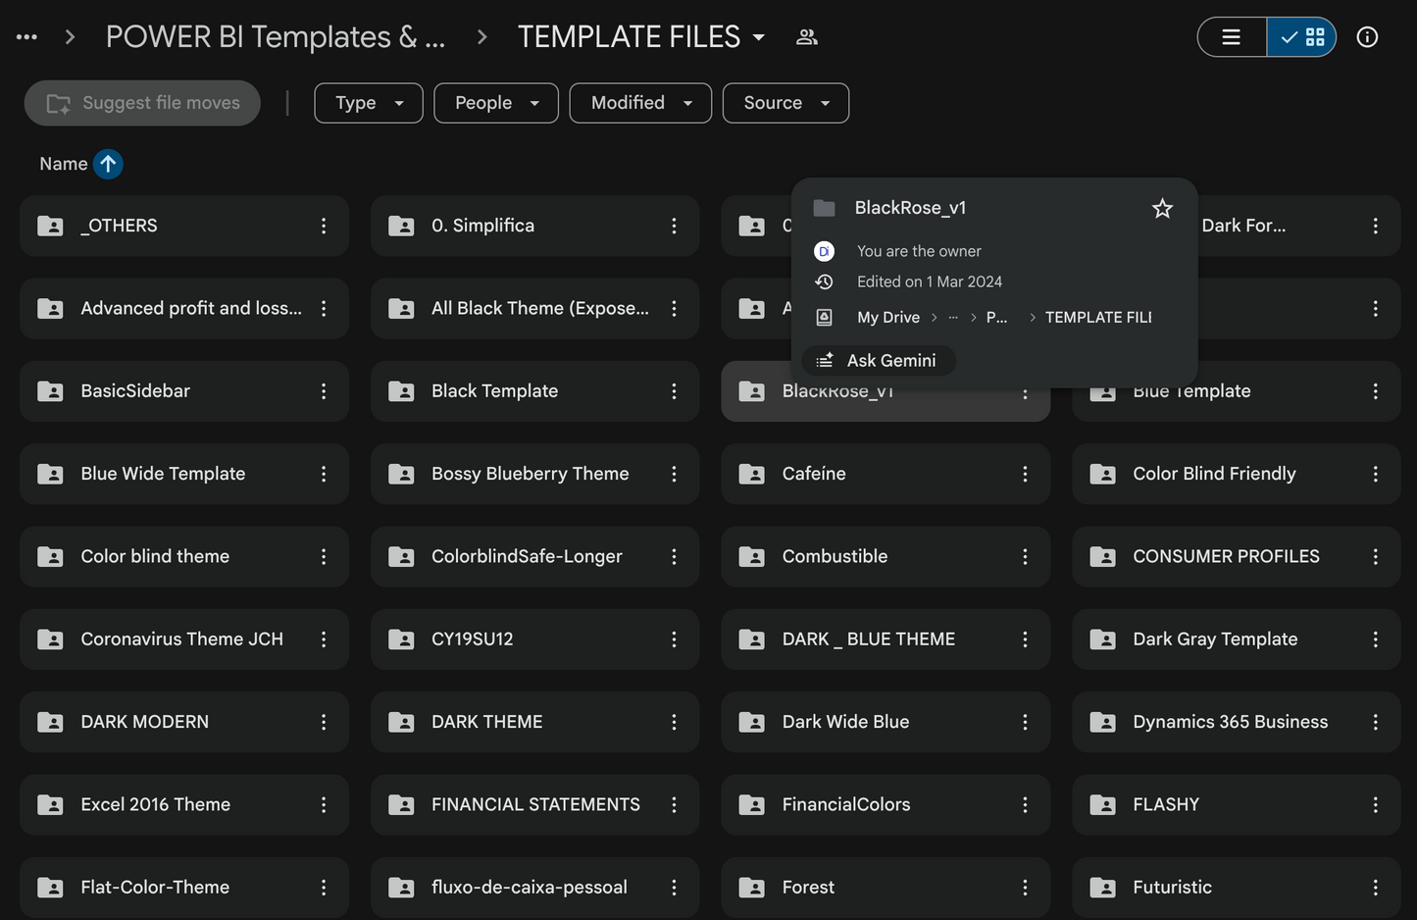The width and height of the screenshot is (1417, 920).
Task: Select the Color blind theme folder
Action: (x=184, y=556)
